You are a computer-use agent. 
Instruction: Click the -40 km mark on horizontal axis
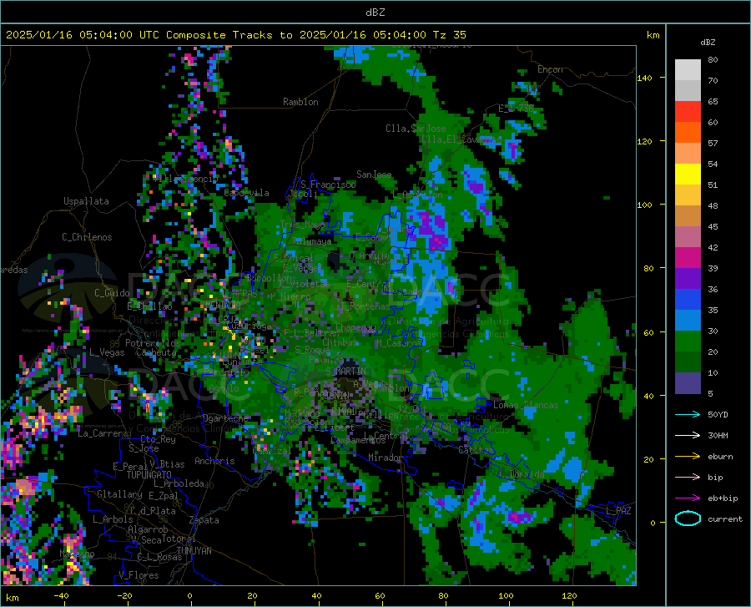click(x=61, y=595)
